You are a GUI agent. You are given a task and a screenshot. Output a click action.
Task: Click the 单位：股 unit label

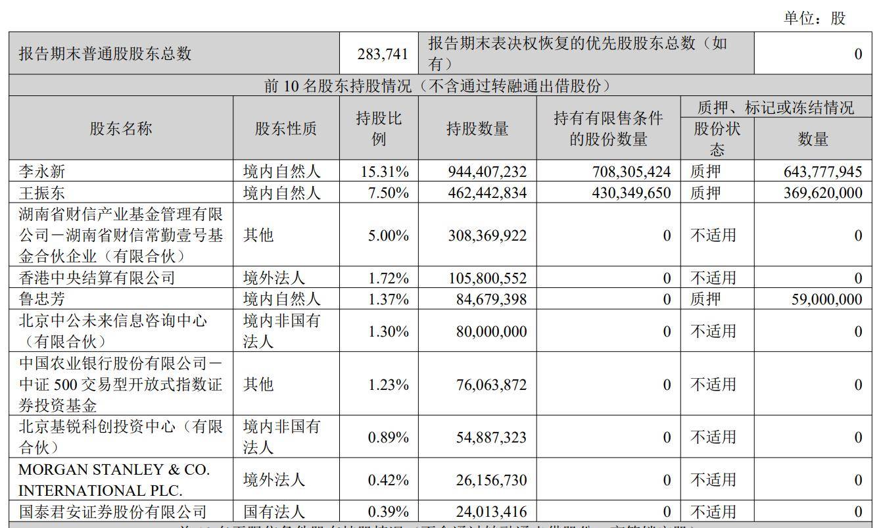(x=815, y=18)
